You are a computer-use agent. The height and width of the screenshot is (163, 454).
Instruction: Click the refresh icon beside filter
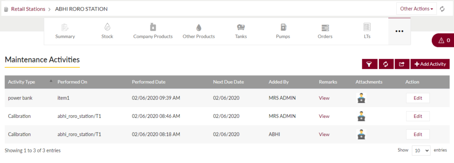click(x=386, y=64)
